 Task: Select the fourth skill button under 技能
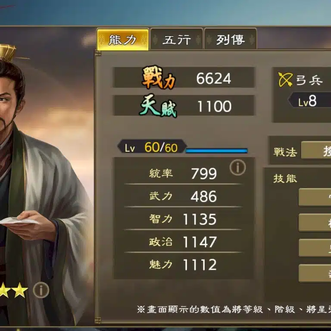click(x=315, y=273)
